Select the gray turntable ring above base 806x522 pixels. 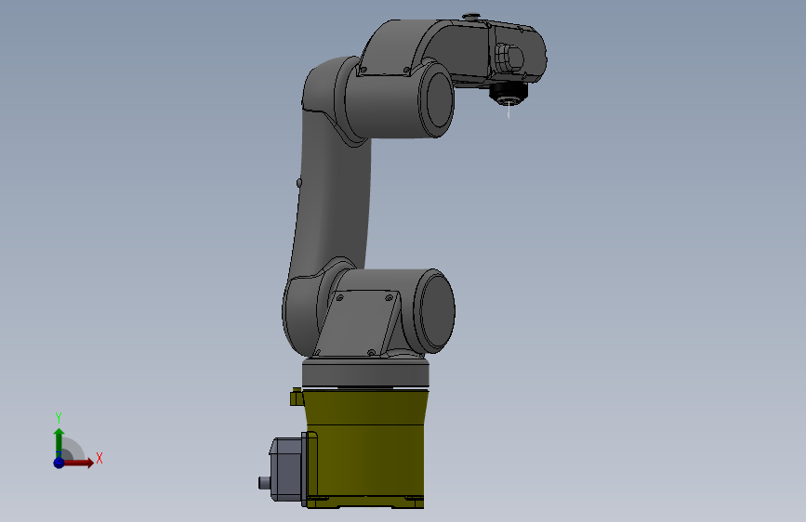coord(365,373)
